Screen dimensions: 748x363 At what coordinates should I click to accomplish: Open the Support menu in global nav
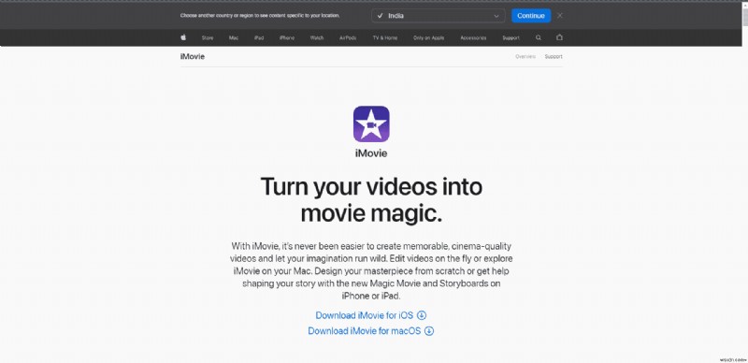[x=511, y=37]
